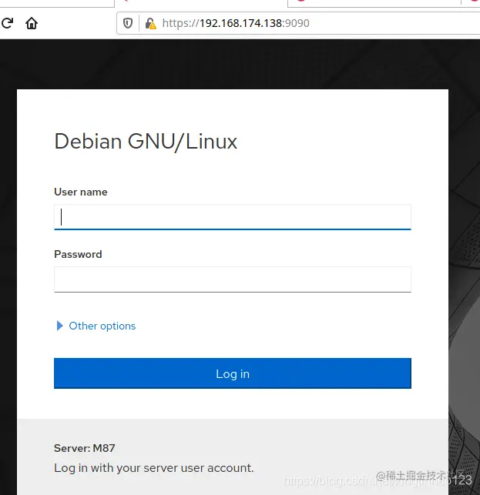The height and width of the screenshot is (495, 480).
Task: Submit with the Log in button
Action: coord(233,373)
